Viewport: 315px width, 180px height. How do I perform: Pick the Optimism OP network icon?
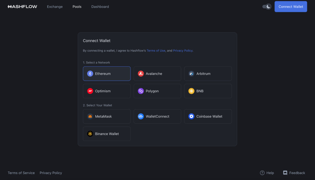point(90,91)
